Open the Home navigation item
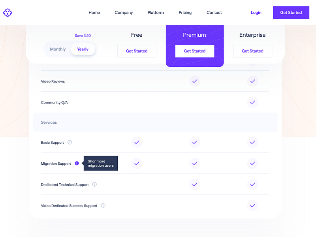This screenshot has height=237, width=316. (x=94, y=13)
